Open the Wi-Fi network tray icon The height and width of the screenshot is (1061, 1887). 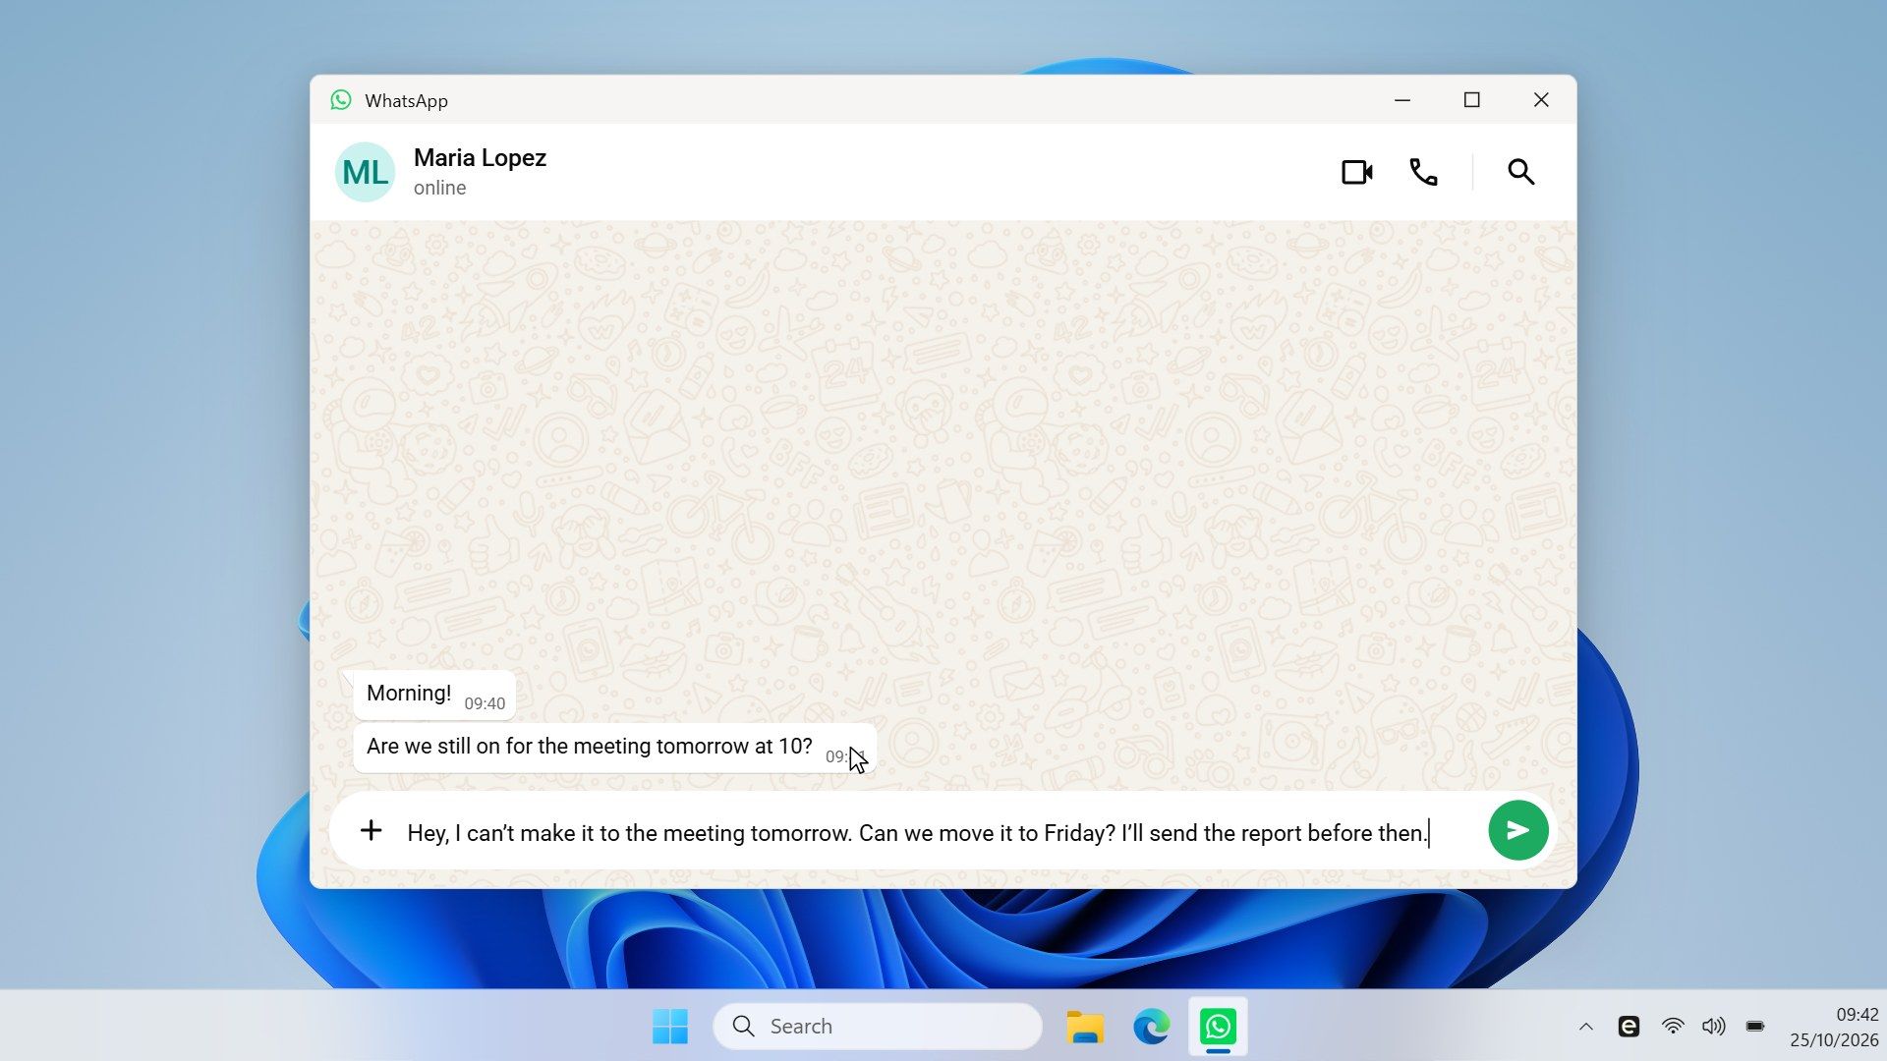(1672, 1027)
